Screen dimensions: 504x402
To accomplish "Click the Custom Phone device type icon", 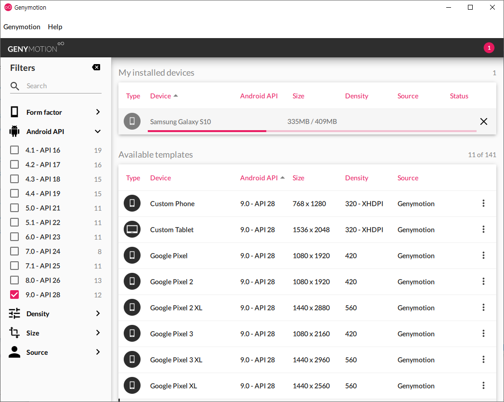I will [x=132, y=203].
